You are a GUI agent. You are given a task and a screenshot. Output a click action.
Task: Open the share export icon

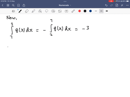pos(24,5)
